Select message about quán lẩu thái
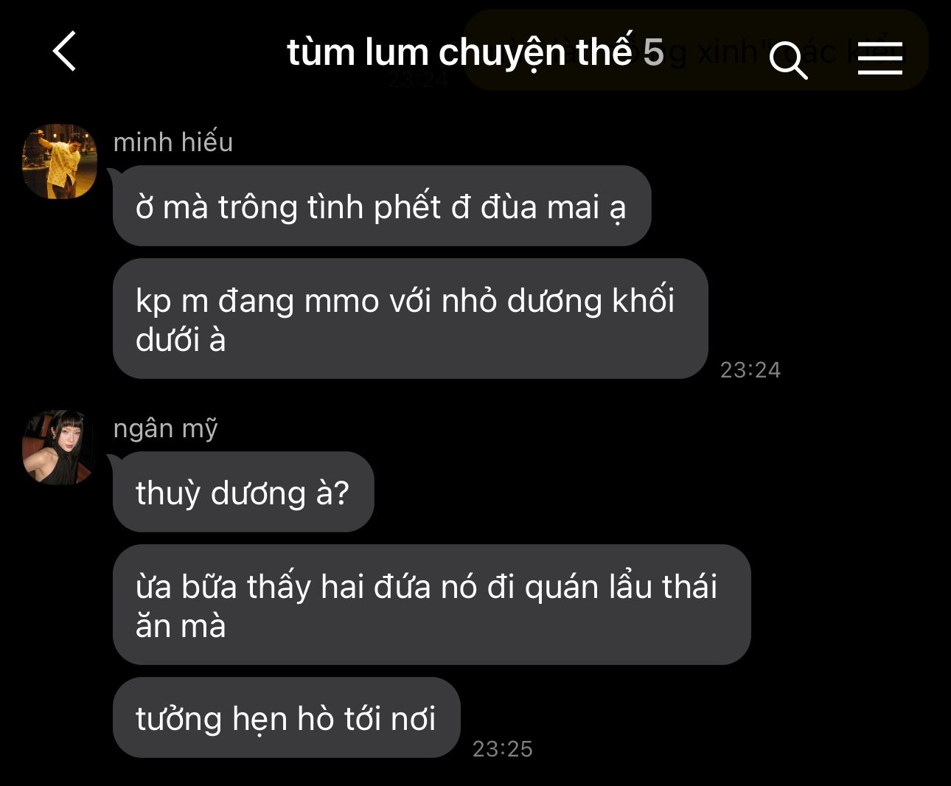This screenshot has width=951, height=786. click(x=431, y=605)
